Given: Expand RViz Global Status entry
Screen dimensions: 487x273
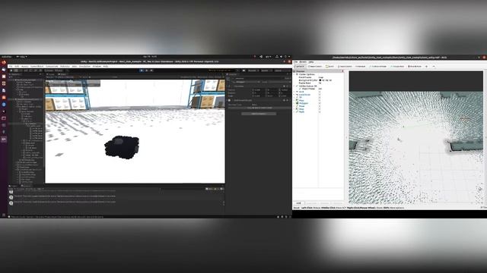Looking at the screenshot, I should click(x=294, y=86).
